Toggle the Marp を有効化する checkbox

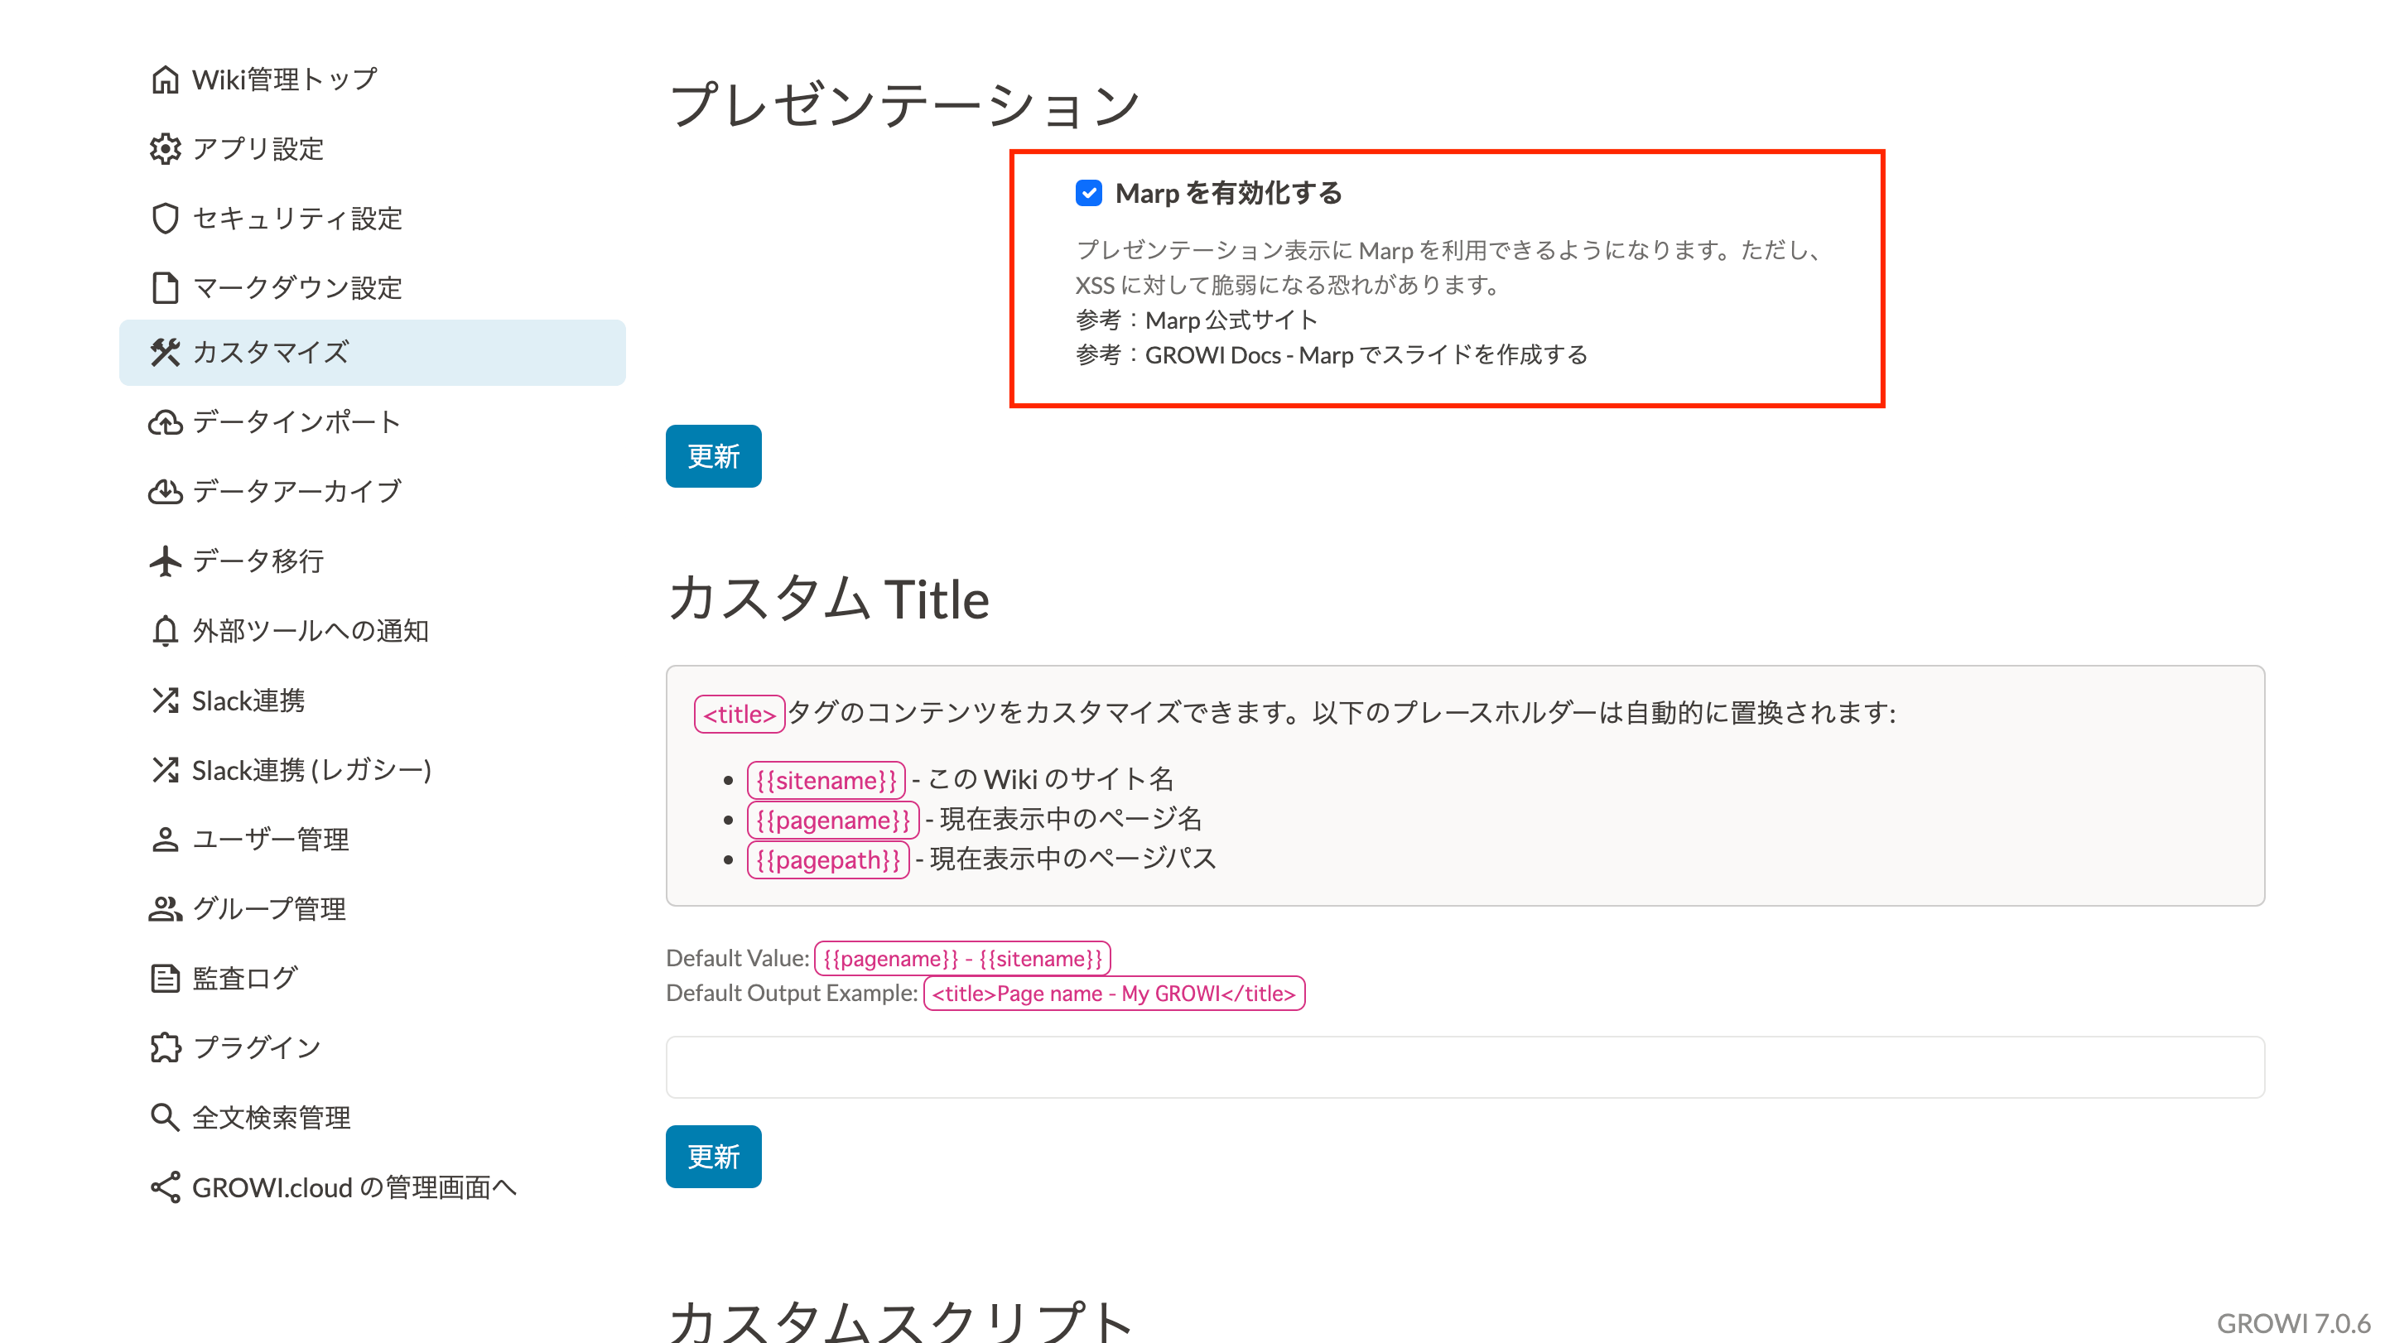(1089, 194)
